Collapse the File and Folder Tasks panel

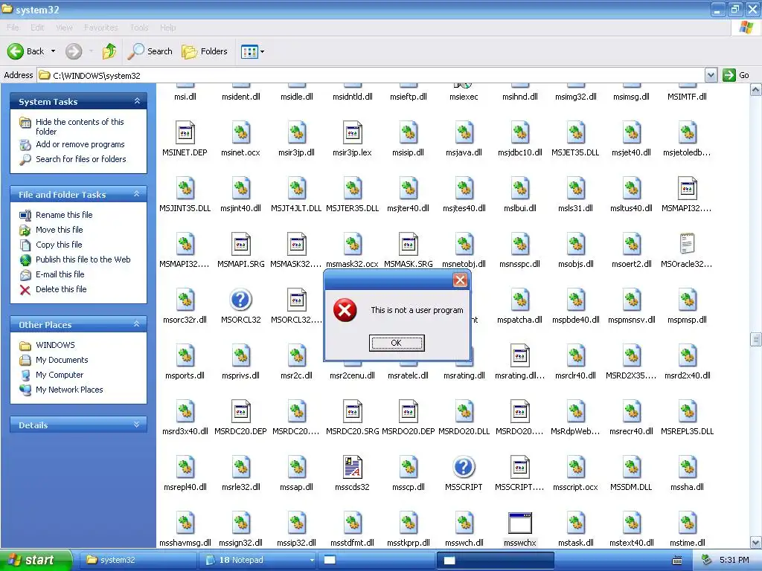pyautogui.click(x=137, y=194)
